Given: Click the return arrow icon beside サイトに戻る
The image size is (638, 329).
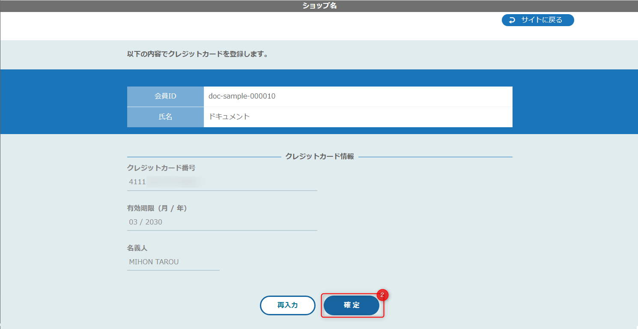Looking at the screenshot, I should click(x=512, y=20).
